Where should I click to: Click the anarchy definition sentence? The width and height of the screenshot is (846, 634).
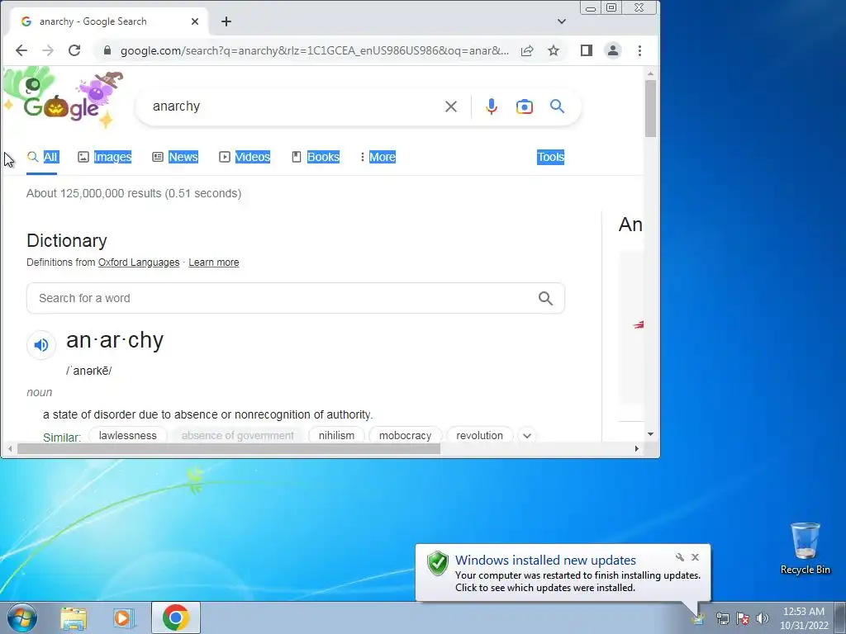pyautogui.click(x=207, y=414)
